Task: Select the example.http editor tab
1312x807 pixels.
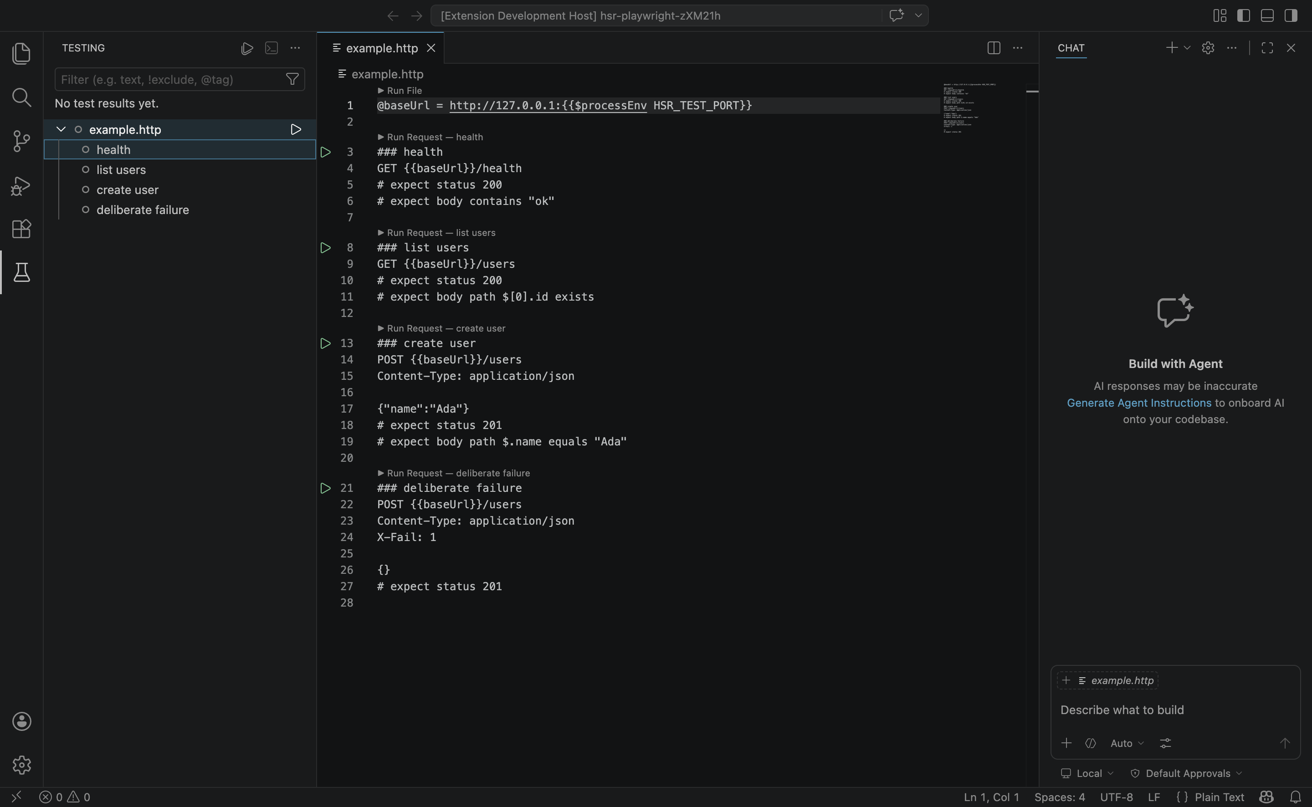Action: (x=380, y=48)
